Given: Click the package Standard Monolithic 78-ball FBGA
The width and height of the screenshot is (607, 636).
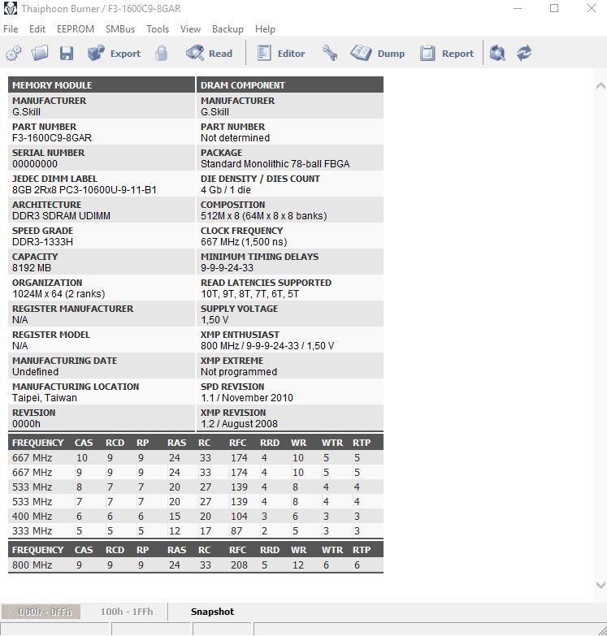Looking at the screenshot, I should click(275, 164).
